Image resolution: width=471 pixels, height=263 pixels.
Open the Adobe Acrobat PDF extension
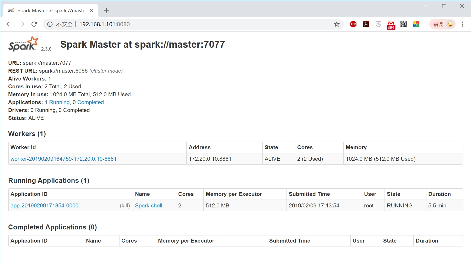click(x=366, y=24)
